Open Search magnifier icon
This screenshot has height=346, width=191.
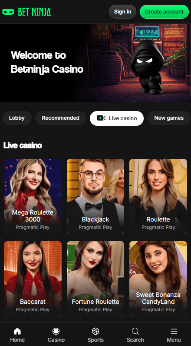point(135,331)
